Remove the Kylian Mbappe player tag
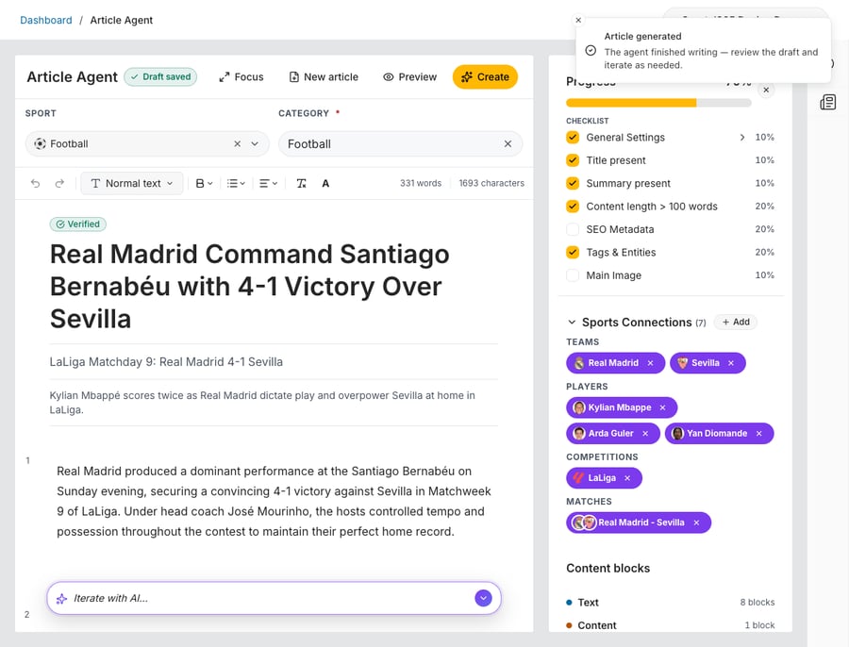The height and width of the screenshot is (647, 849). click(663, 407)
